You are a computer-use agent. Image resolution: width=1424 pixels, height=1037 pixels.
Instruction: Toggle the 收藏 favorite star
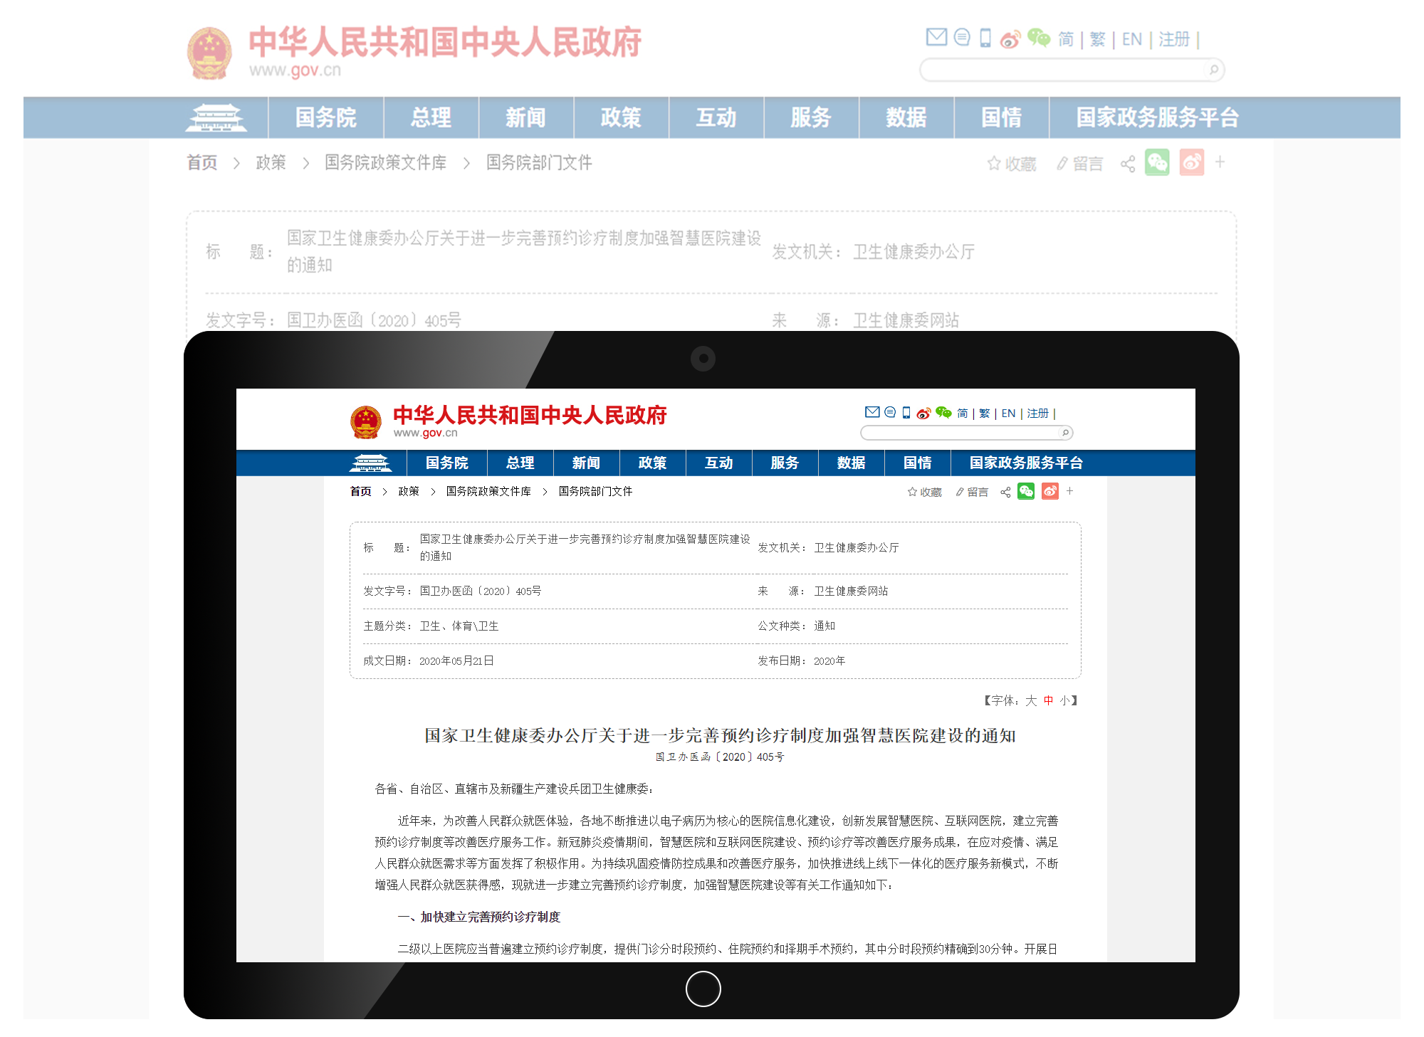[x=911, y=491]
